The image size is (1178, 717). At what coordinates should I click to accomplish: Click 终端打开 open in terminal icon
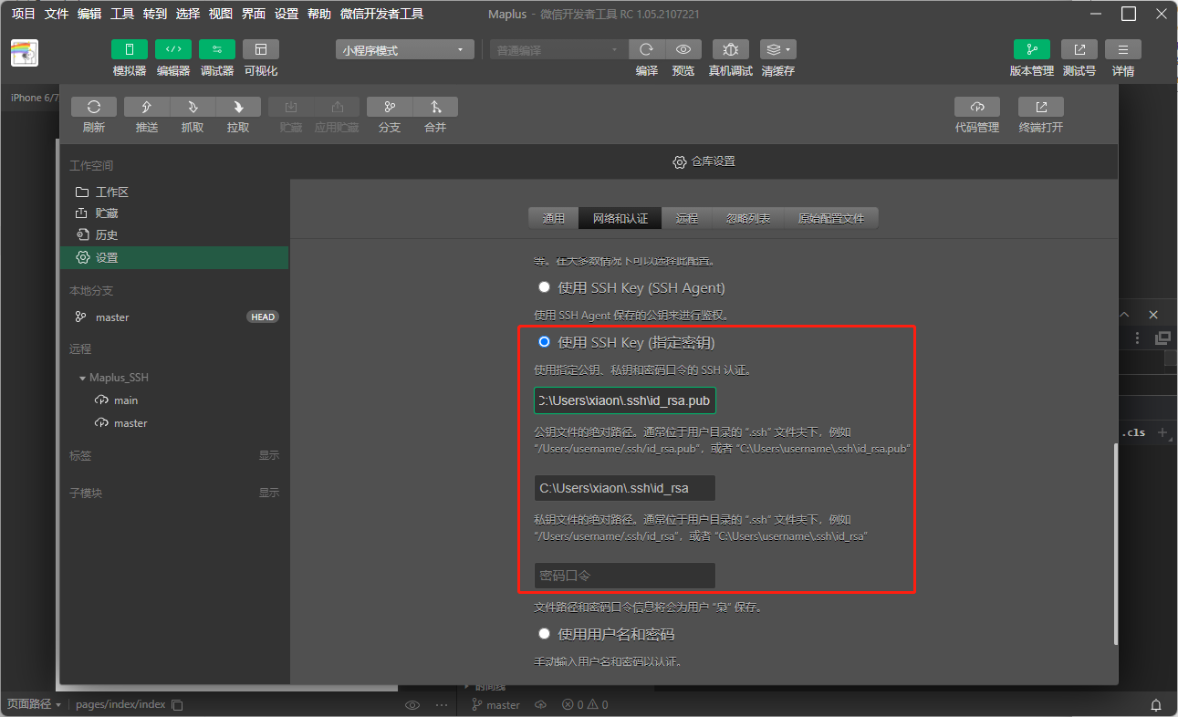[1041, 107]
